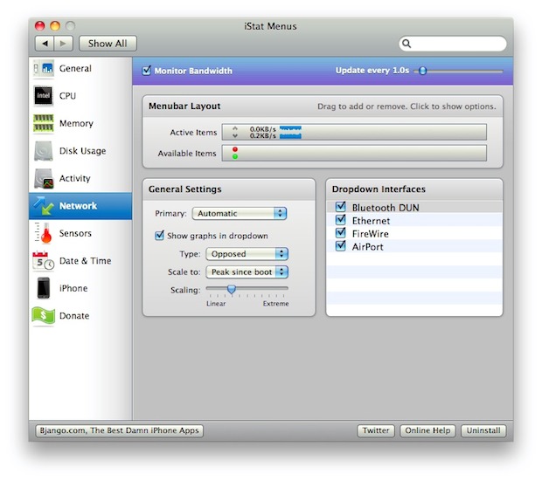The height and width of the screenshot is (481, 542).
Task: Open the Type Opposed dropdown
Action: coord(247,254)
